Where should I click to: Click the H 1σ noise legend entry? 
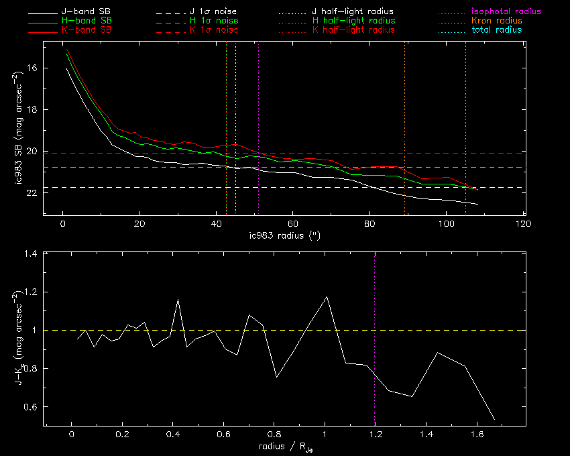tap(213, 21)
